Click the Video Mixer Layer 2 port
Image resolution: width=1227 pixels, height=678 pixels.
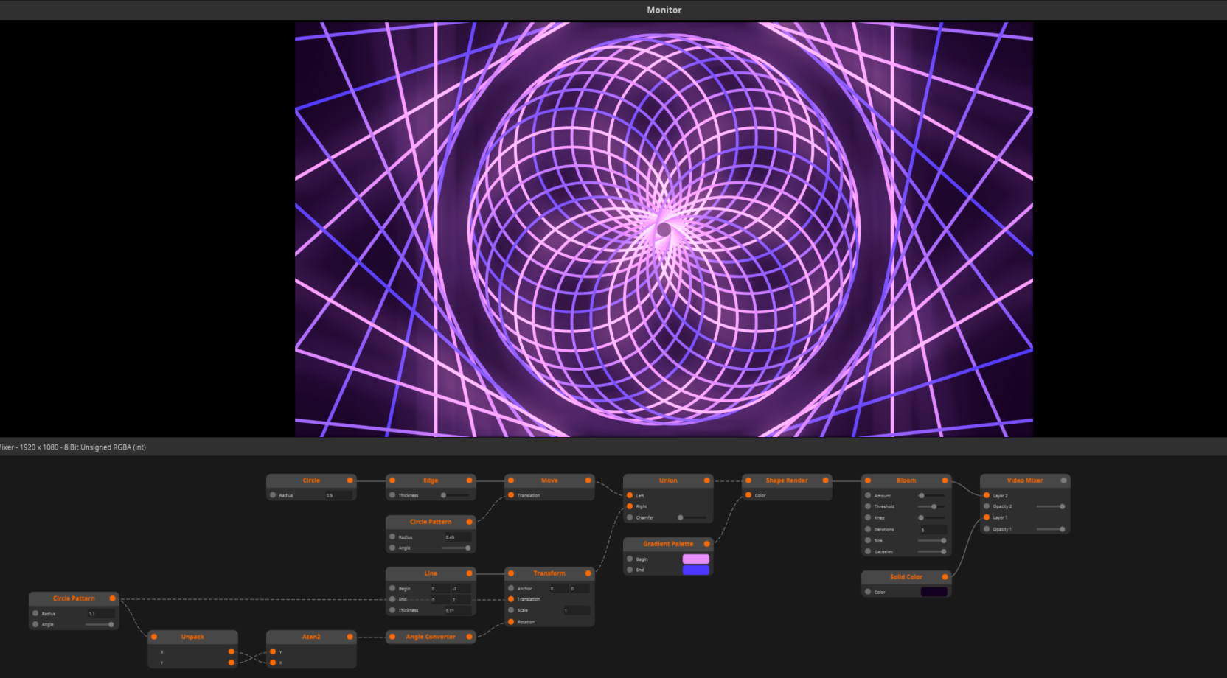click(987, 495)
